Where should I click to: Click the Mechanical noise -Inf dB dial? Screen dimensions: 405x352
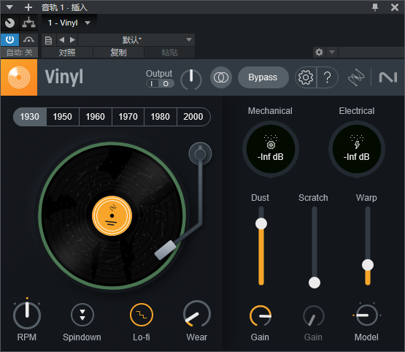pyautogui.click(x=271, y=149)
